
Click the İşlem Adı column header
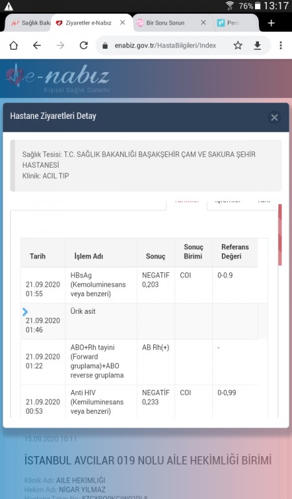tap(89, 256)
